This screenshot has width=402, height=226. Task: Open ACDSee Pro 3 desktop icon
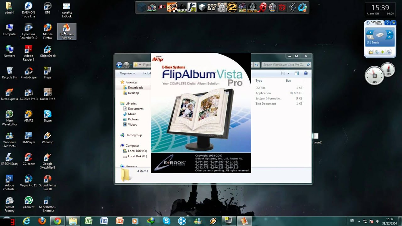click(x=29, y=94)
